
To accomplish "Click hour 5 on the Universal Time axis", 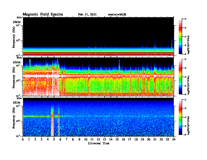I will point(54,139).
